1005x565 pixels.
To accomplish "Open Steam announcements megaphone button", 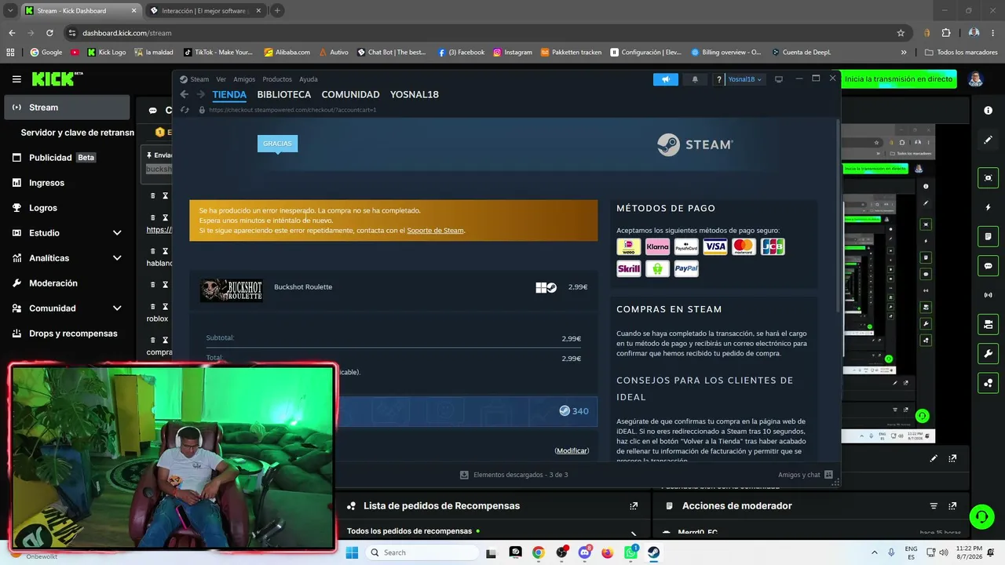I will coord(665,79).
